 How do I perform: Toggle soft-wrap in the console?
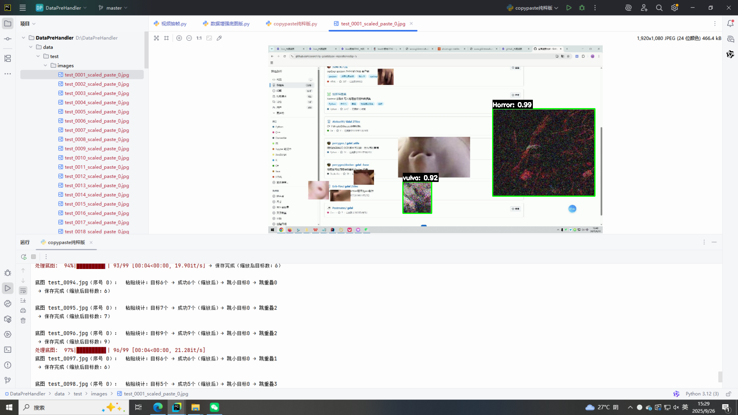tap(23, 290)
